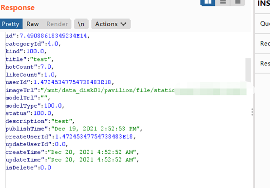
Task: Click the Response panel heading
Action: [18, 8]
